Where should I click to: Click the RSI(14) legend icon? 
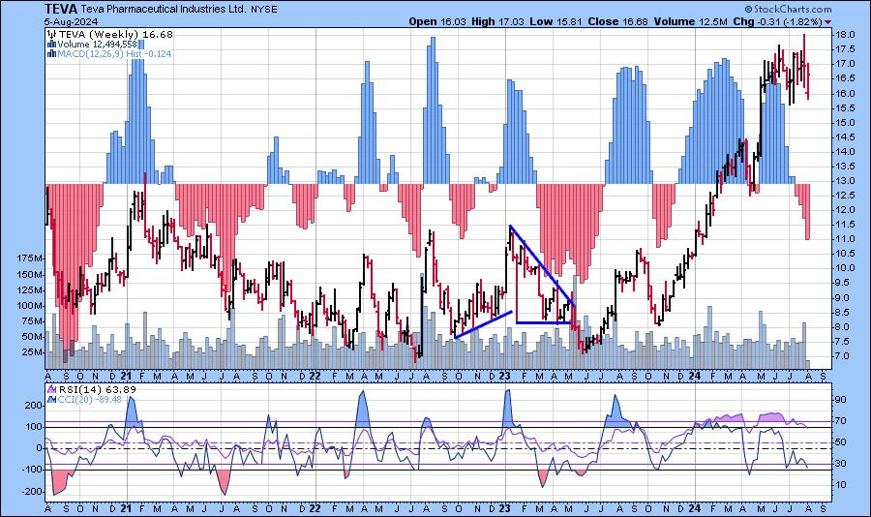51,387
